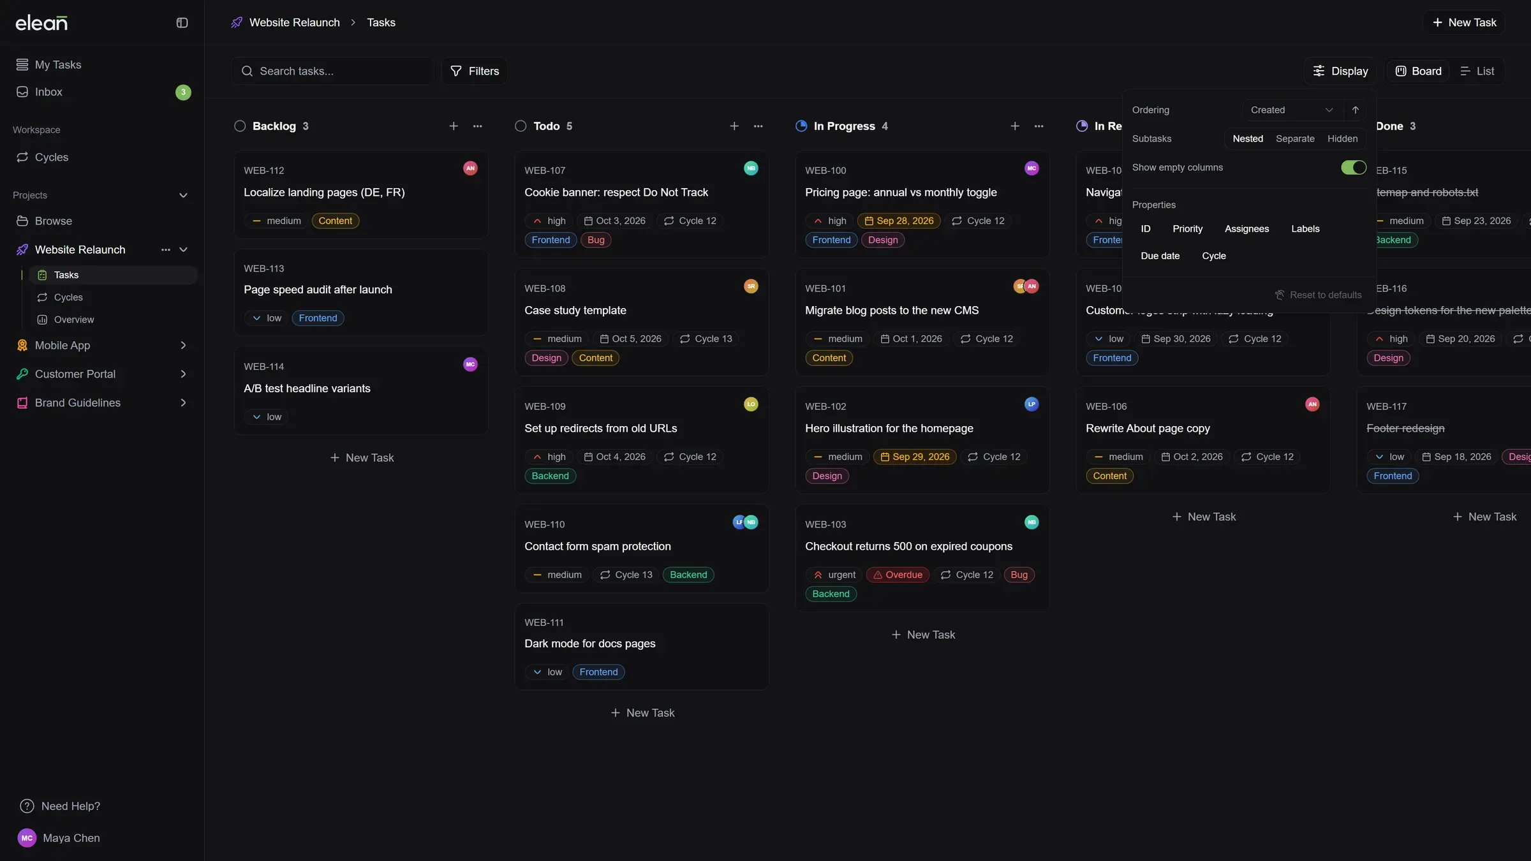Image resolution: width=1531 pixels, height=861 pixels.
Task: Open urgent priority on WEB-103
Action: [834, 575]
